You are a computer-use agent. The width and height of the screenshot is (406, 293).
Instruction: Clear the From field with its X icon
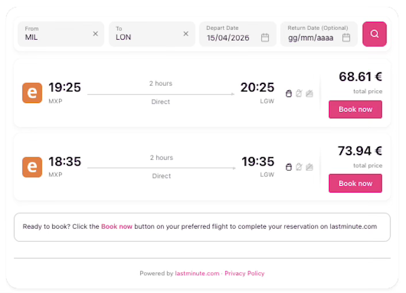95,34
